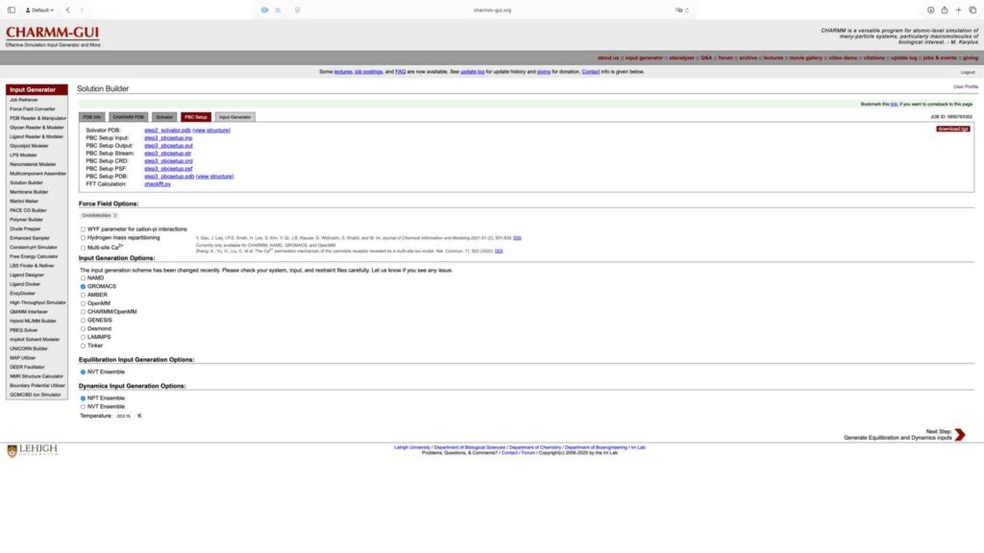Image resolution: width=984 pixels, height=553 pixels.
Task: Select NVT Ensemble under Dynamics options
Action: 83,406
